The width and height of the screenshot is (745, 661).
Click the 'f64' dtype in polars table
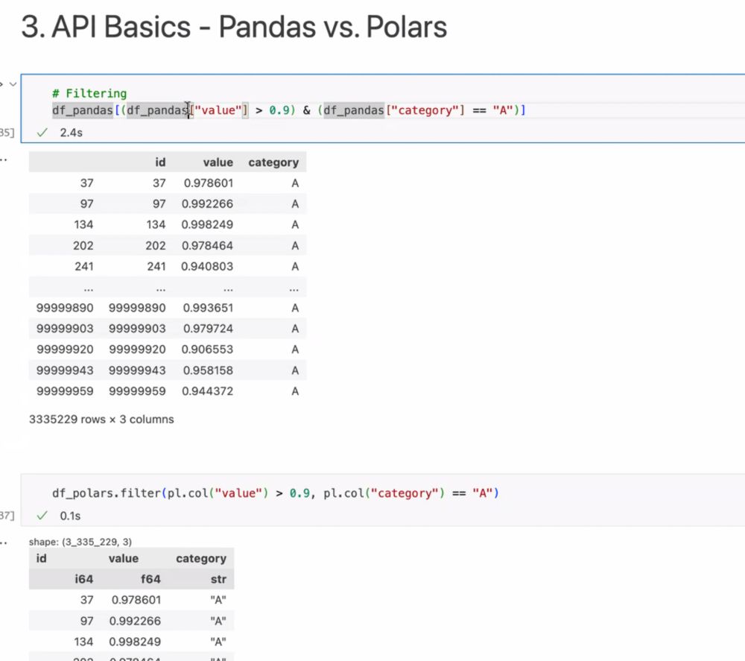tap(150, 579)
